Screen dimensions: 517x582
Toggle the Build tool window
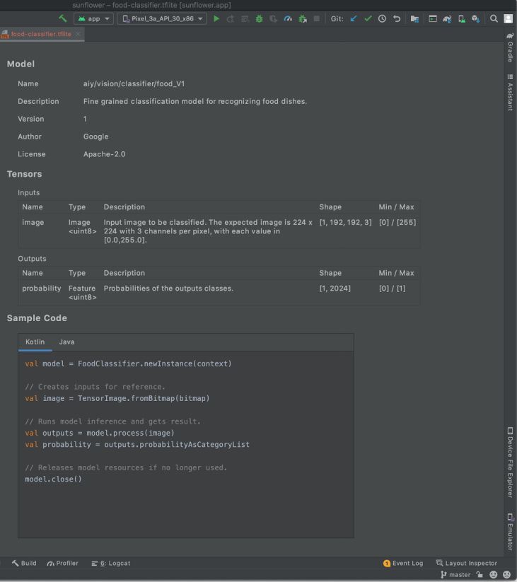pyautogui.click(x=23, y=563)
